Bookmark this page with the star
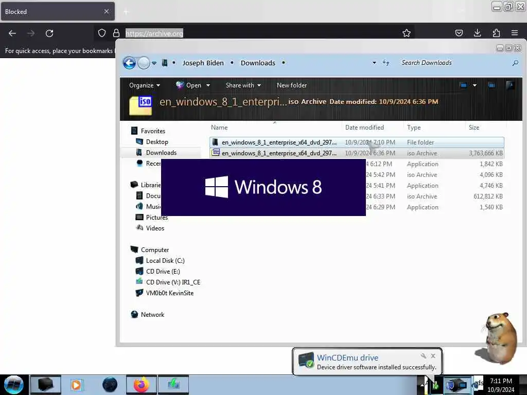Image resolution: width=527 pixels, height=395 pixels. 407,33
